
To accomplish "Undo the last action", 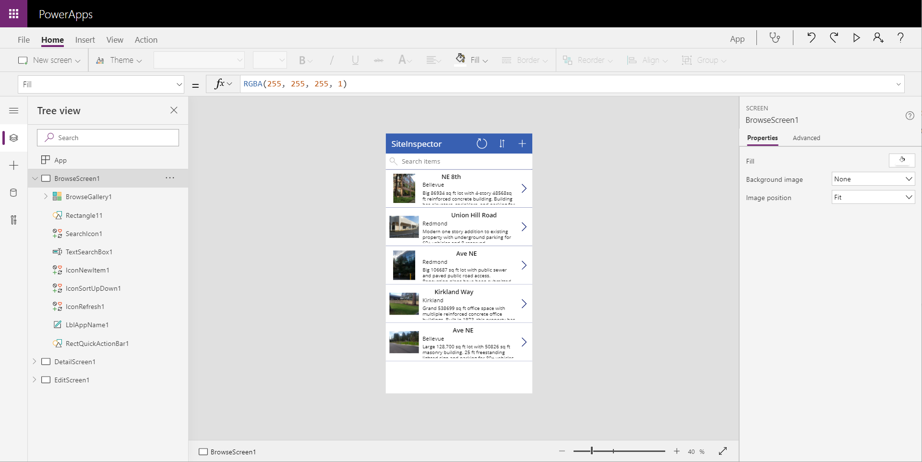I will (811, 38).
